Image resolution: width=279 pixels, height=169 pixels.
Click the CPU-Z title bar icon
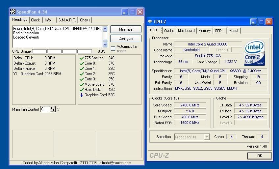(150, 21)
